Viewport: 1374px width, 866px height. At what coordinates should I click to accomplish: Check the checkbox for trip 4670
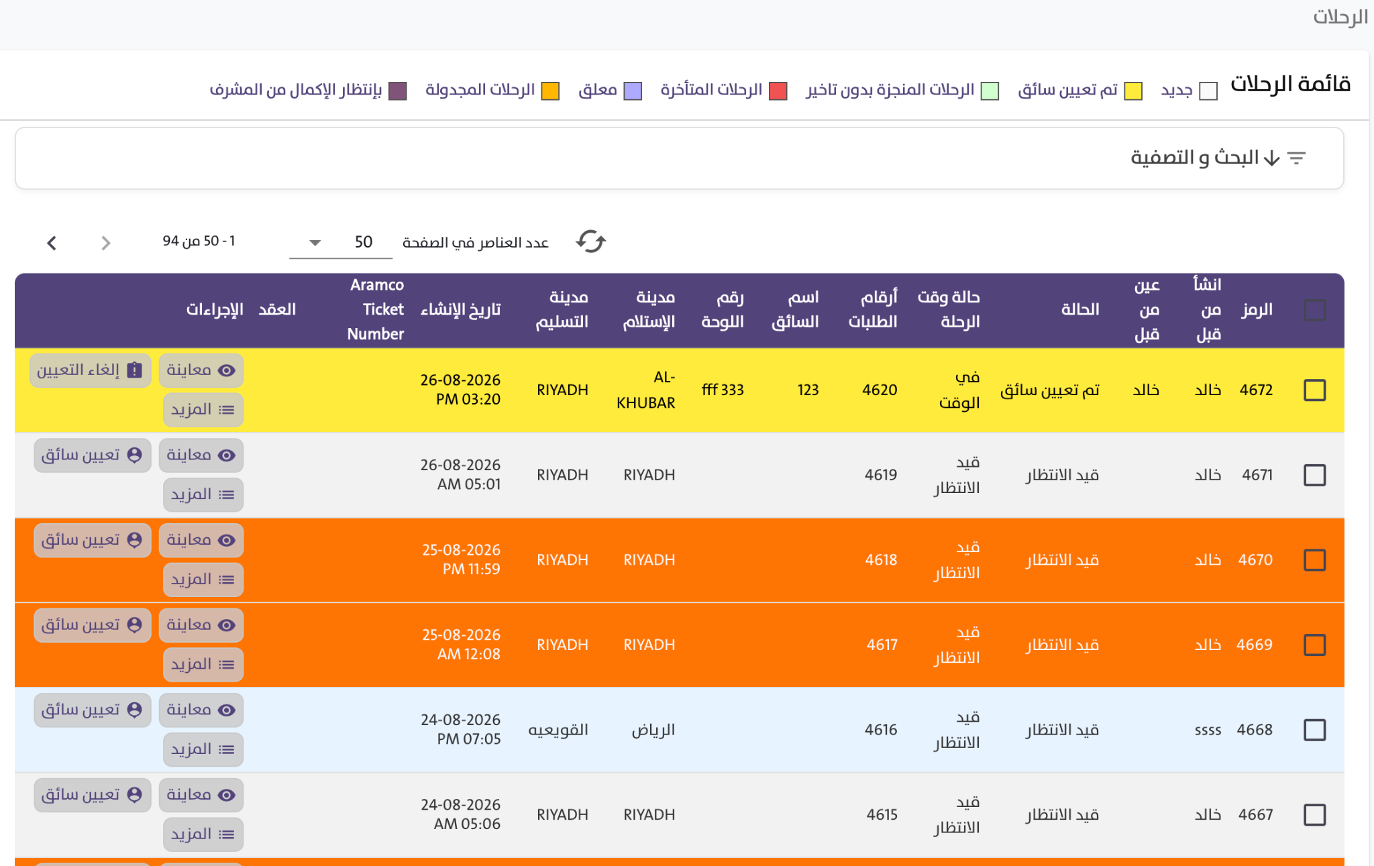1314,559
